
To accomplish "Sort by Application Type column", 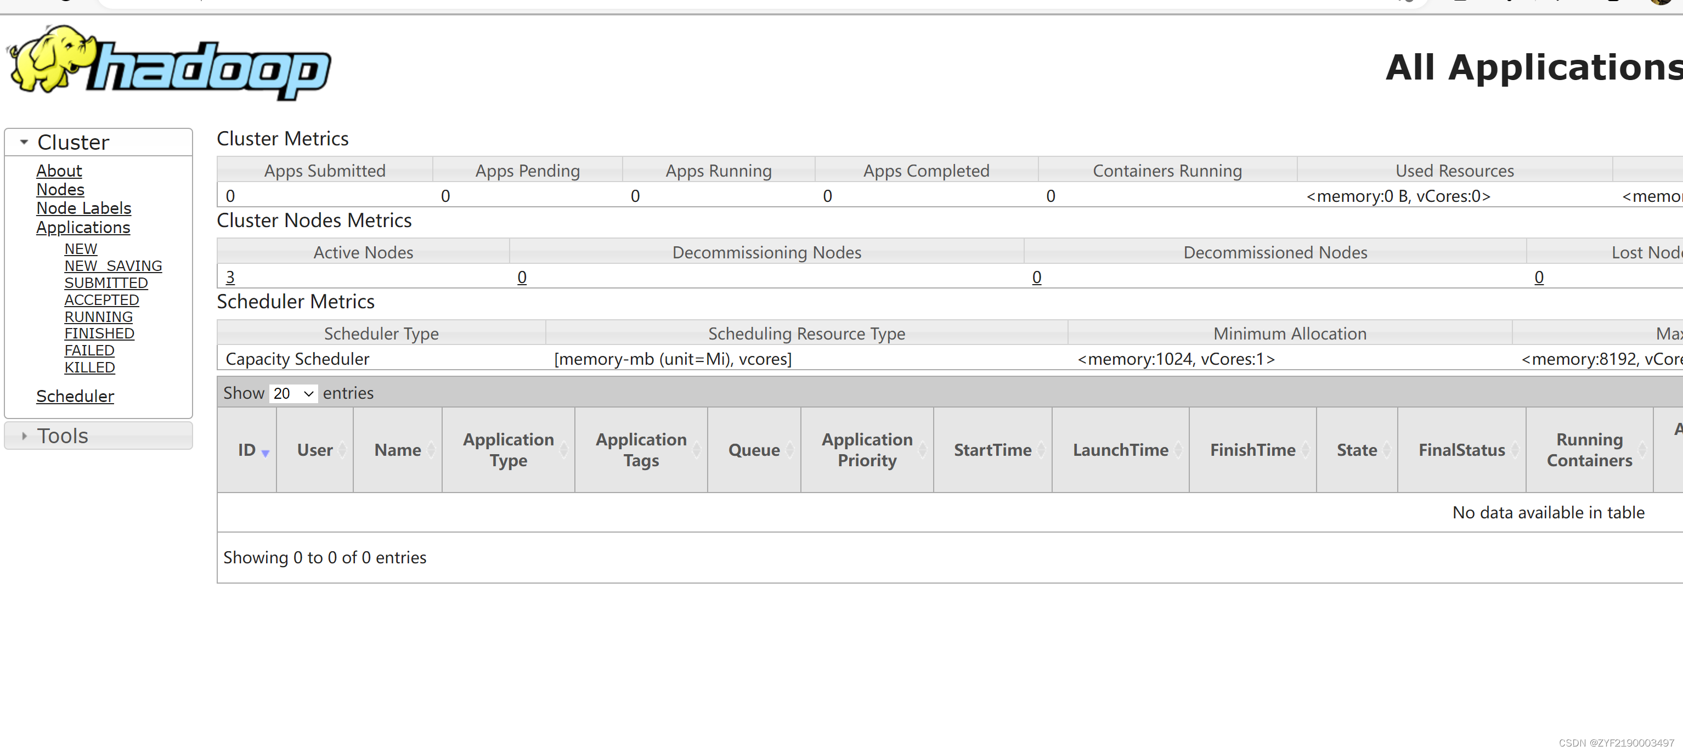I will click(509, 450).
